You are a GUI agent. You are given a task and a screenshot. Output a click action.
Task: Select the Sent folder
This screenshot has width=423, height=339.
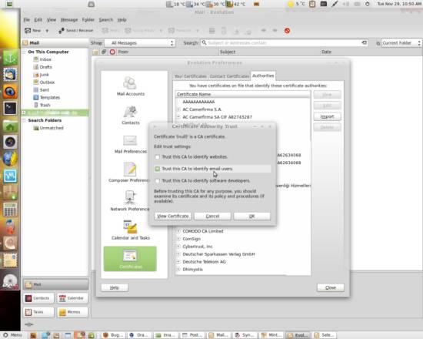click(45, 89)
